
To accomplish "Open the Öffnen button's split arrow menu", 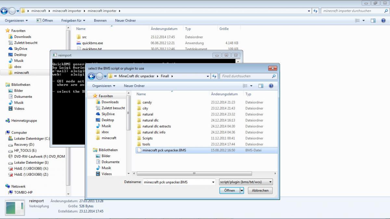I will pos(242,190).
